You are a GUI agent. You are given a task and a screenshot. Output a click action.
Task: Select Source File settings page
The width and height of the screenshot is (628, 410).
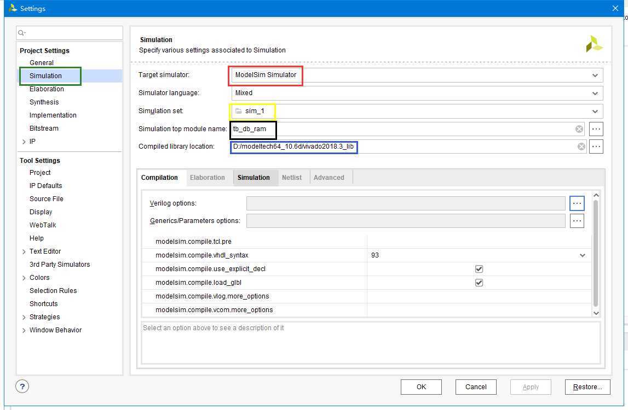click(47, 199)
